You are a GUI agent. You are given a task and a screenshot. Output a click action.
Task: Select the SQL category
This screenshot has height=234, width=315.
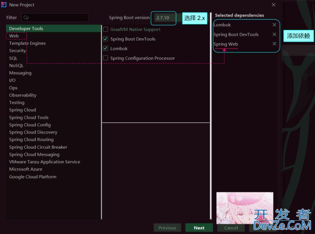point(54,58)
